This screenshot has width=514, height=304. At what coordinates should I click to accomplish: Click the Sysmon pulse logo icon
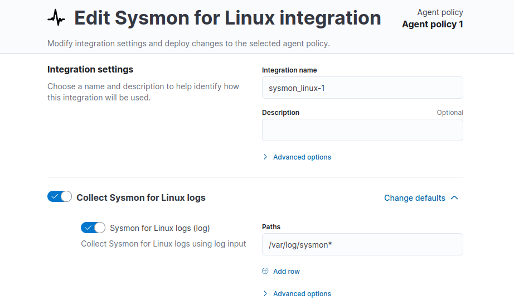[56, 17]
